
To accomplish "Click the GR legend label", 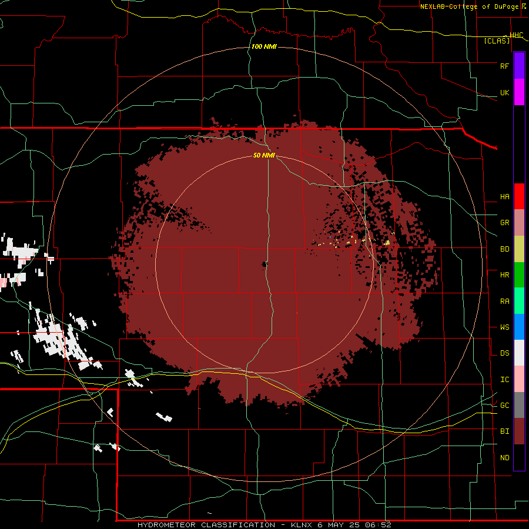I will point(504,223).
